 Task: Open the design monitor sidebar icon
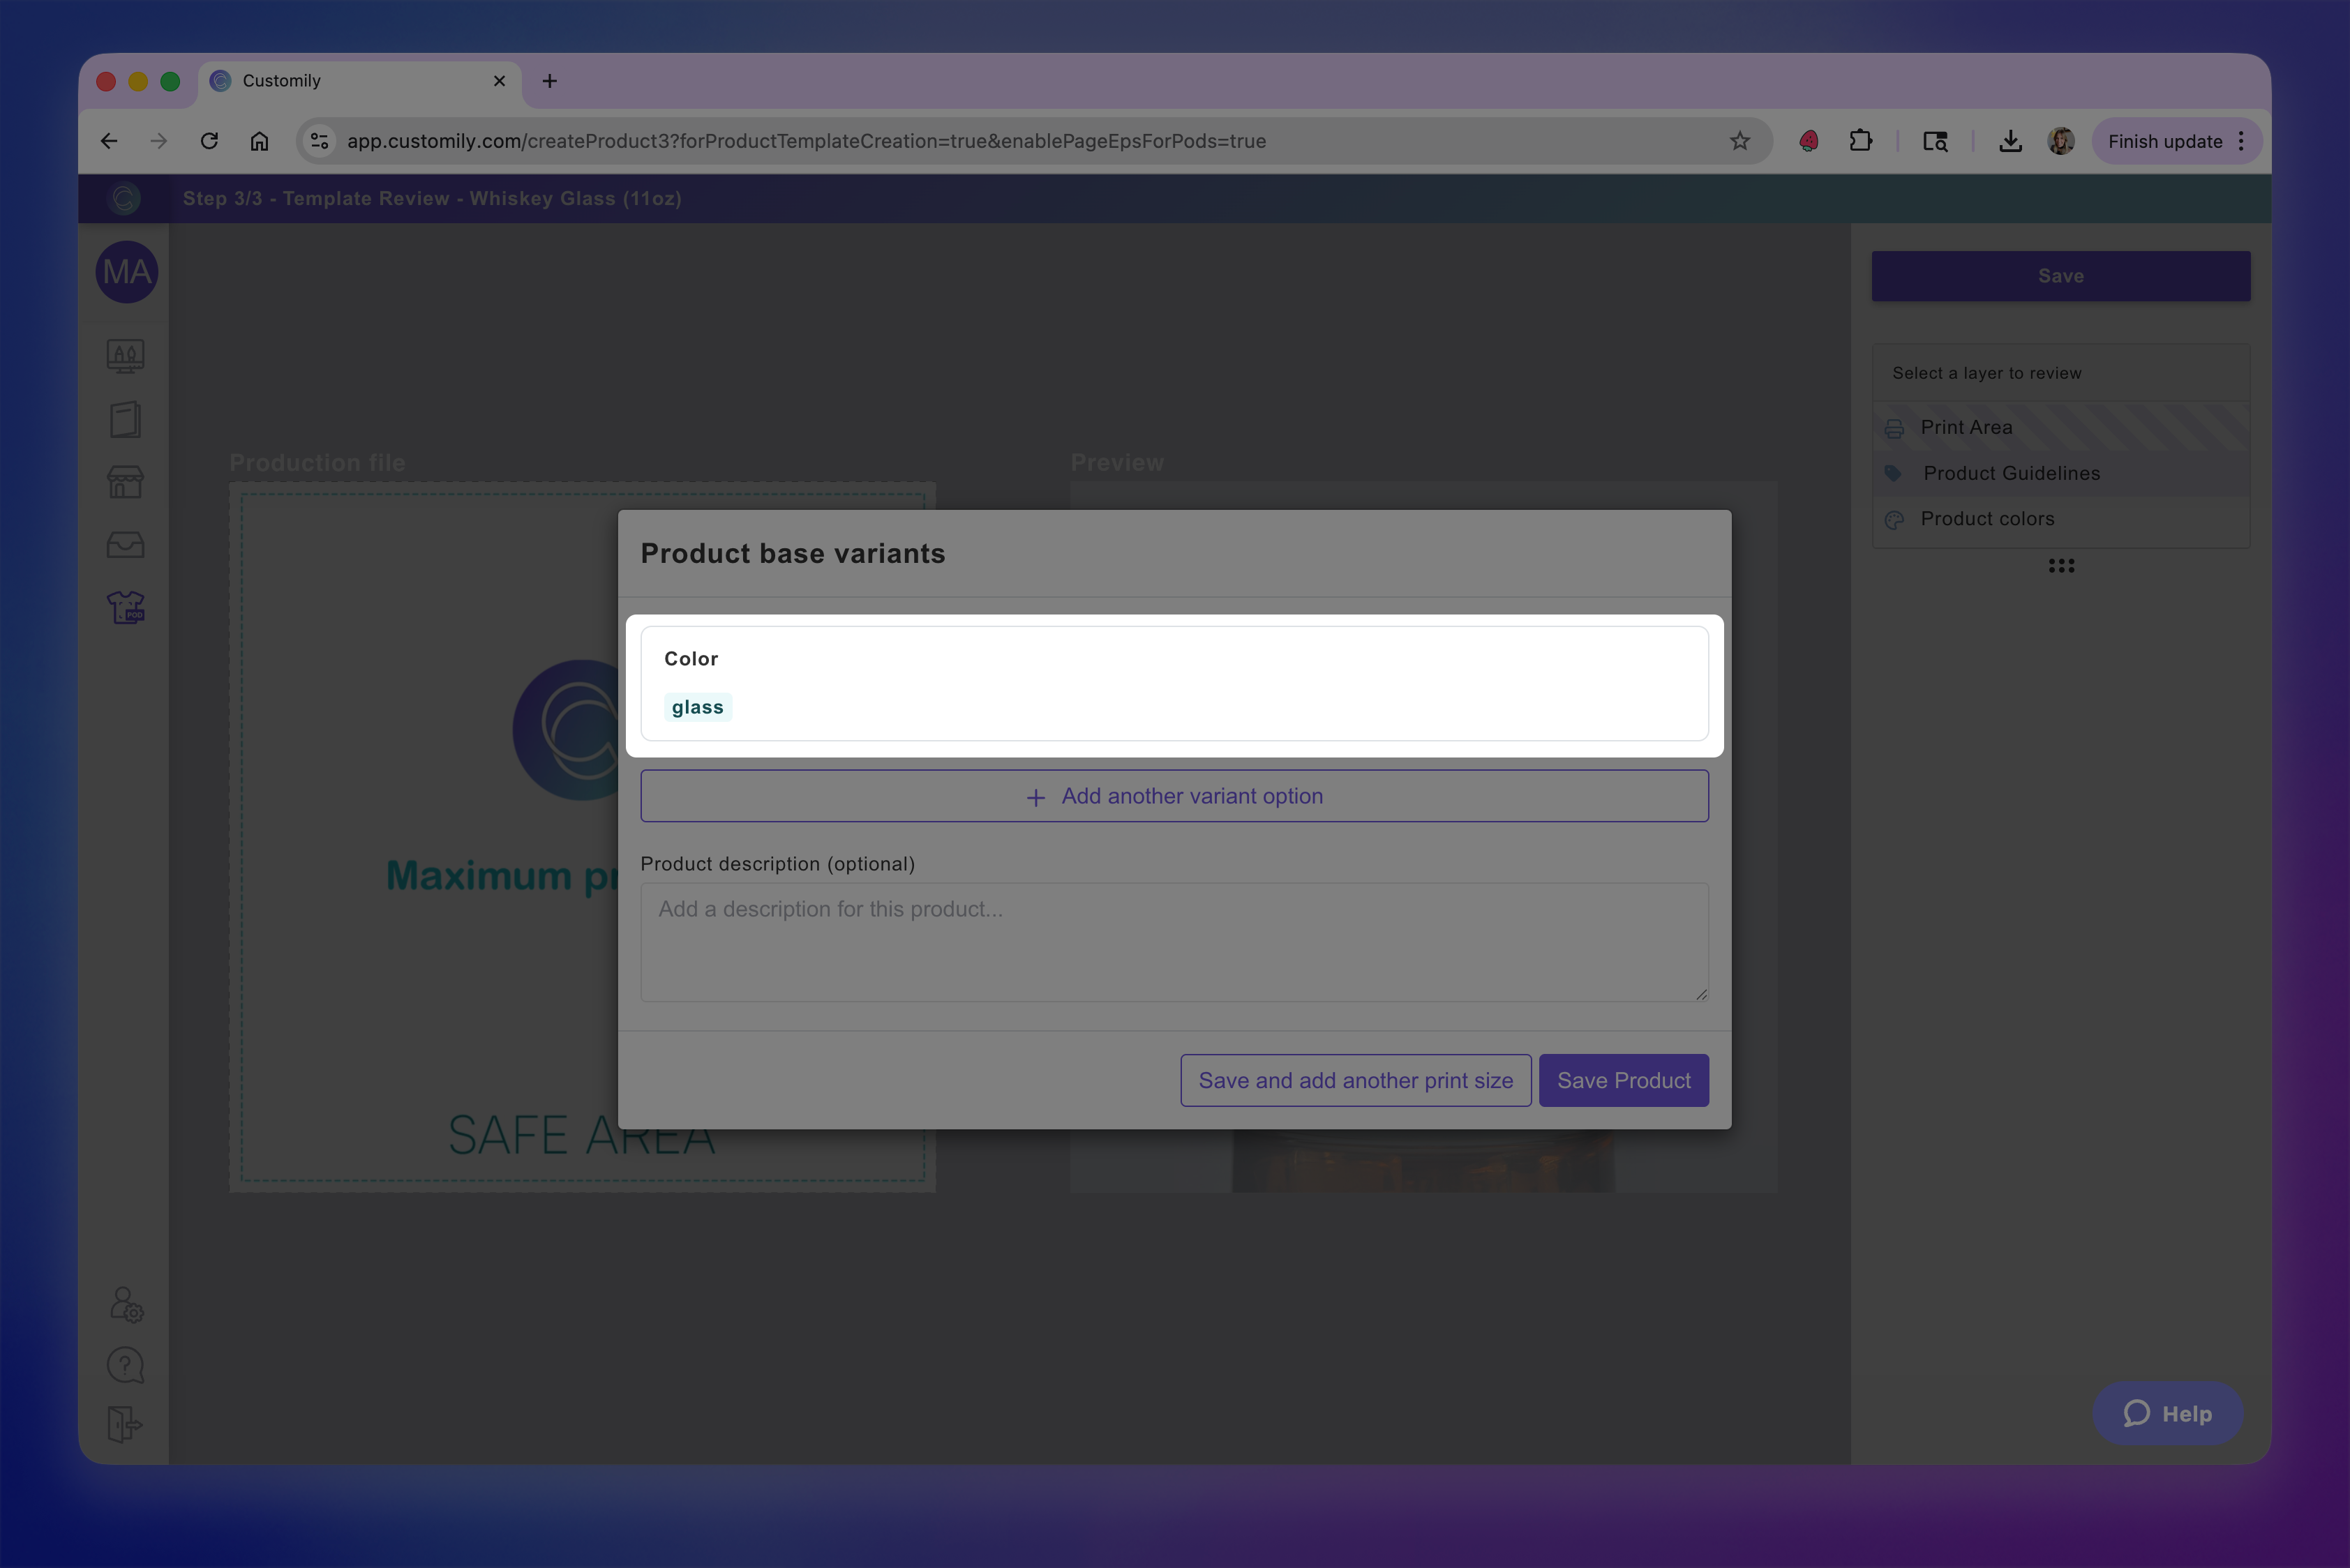(126, 356)
